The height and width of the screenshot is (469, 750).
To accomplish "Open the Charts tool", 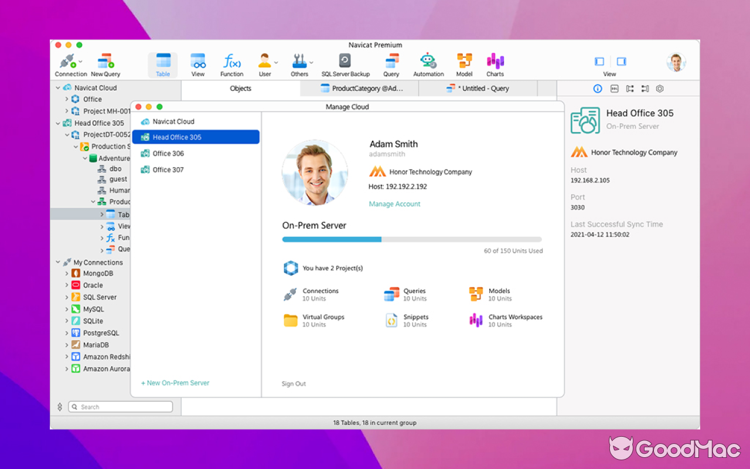I will [x=495, y=64].
